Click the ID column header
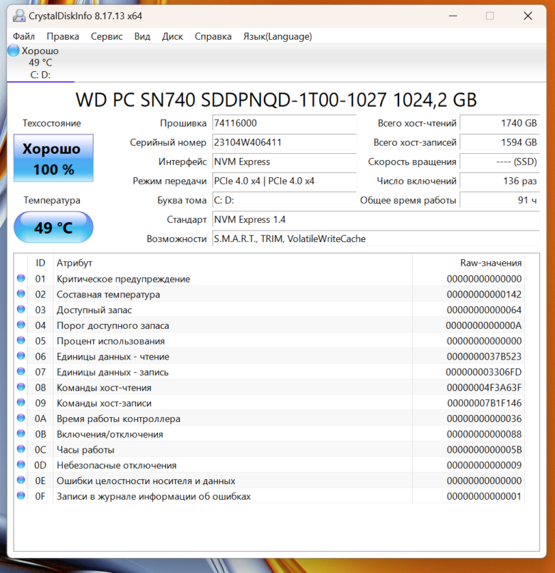Screen dimensions: 555x573 (x=40, y=263)
